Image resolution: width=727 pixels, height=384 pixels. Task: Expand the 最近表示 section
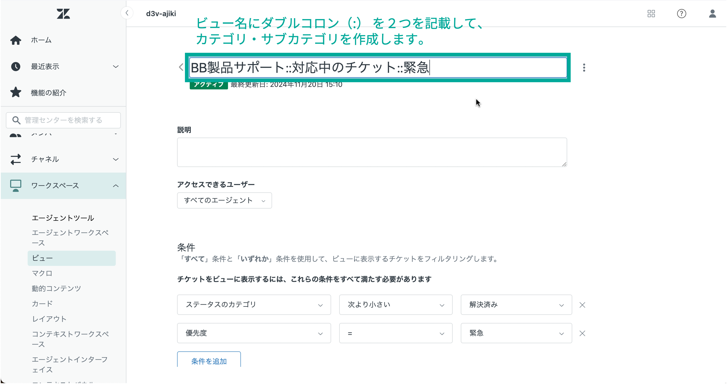[116, 67]
